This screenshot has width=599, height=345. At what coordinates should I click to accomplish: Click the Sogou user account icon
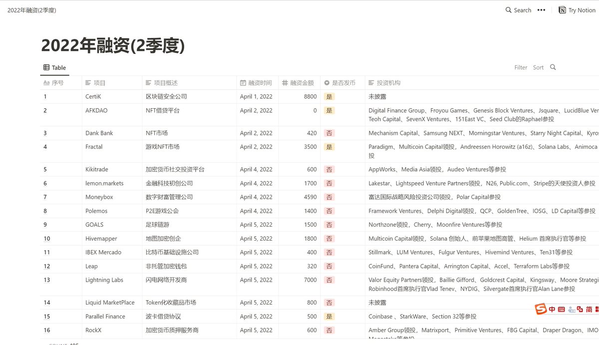[x=571, y=310]
